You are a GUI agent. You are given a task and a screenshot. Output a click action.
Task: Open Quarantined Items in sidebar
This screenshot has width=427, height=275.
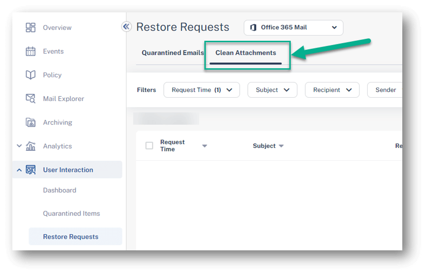pos(71,213)
